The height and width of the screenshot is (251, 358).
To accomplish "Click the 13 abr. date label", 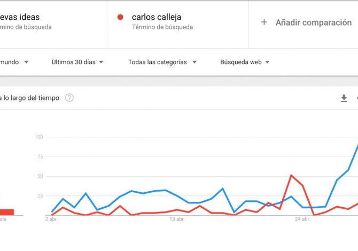I will click(177, 219).
